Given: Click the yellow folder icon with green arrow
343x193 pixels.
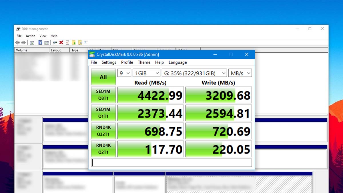Looking at the screenshot, I should (74, 43).
